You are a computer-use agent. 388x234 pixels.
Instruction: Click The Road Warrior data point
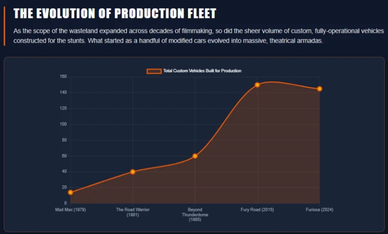click(132, 172)
